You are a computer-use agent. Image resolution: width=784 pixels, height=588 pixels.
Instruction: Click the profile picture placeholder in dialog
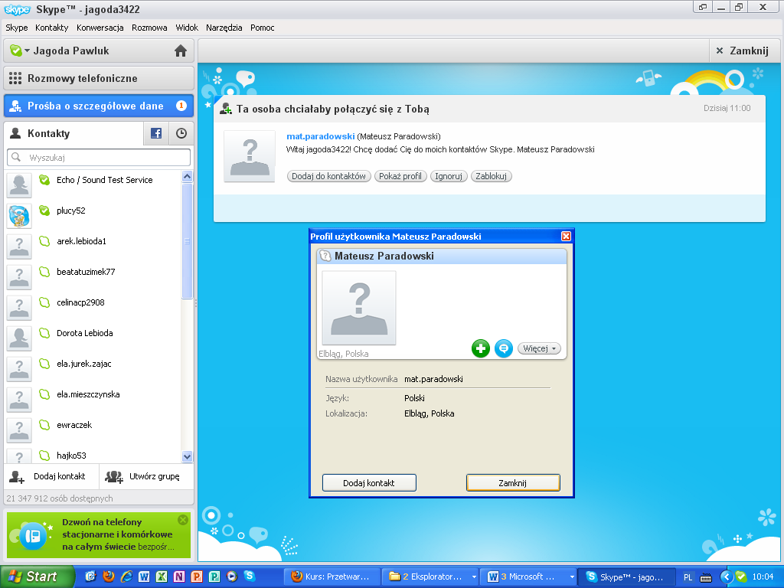(x=359, y=308)
